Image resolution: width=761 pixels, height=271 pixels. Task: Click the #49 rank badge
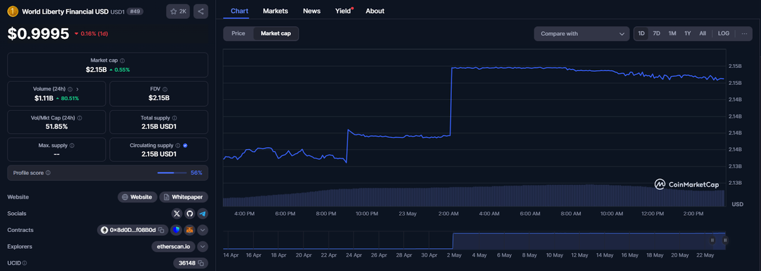[x=134, y=11]
